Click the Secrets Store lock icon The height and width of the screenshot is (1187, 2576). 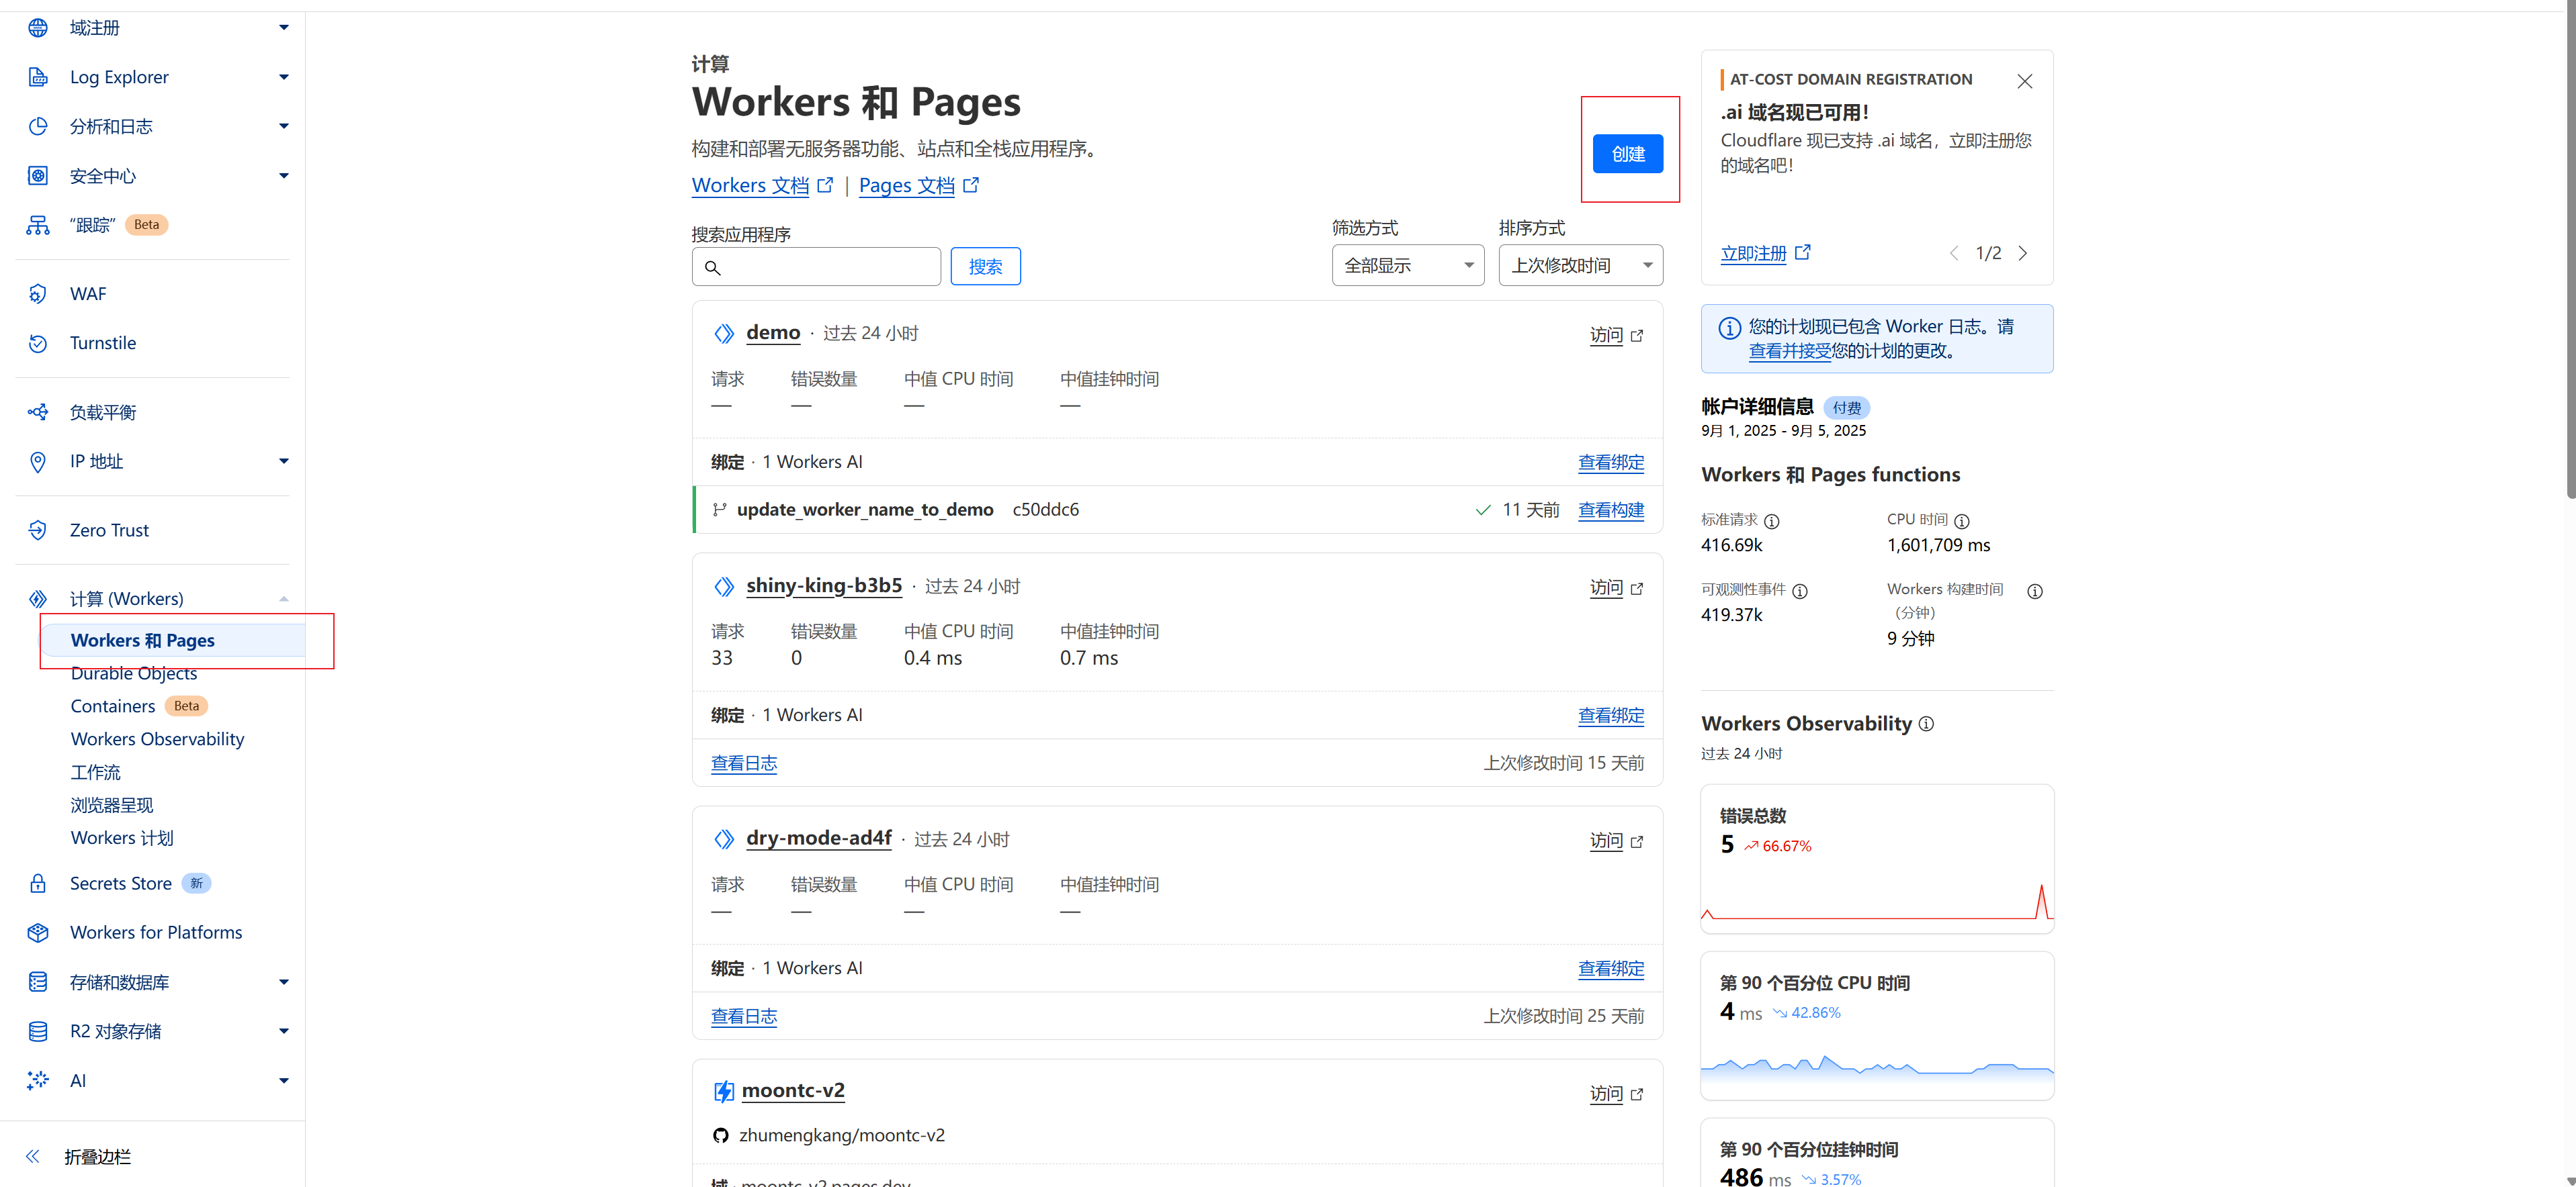tap(38, 884)
